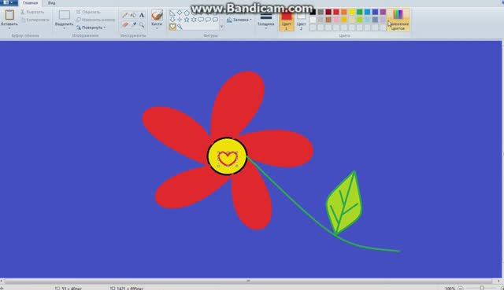Switch to the Вид tab
Screen dimensions: 504x290
point(51,3)
